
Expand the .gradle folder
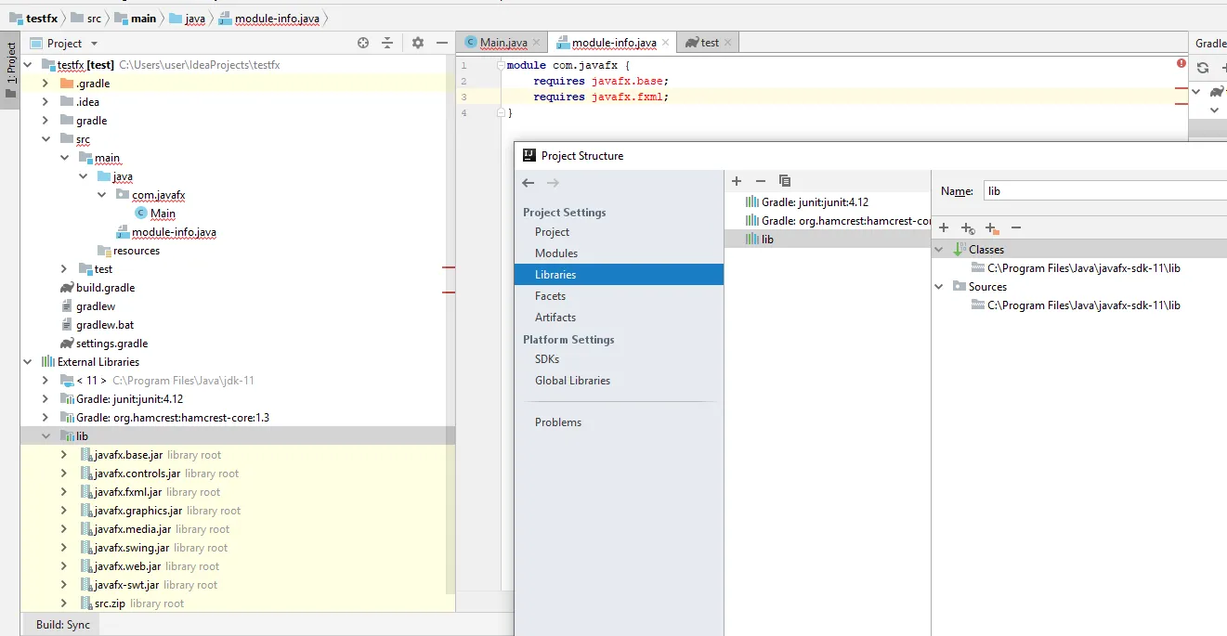click(46, 84)
